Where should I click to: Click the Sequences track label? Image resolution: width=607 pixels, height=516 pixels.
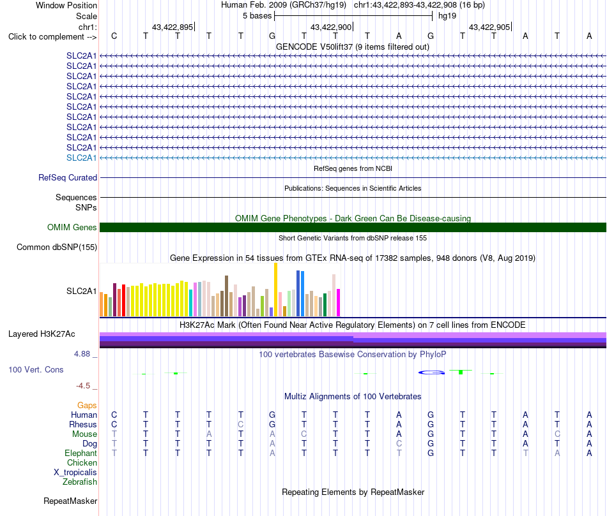click(x=76, y=197)
